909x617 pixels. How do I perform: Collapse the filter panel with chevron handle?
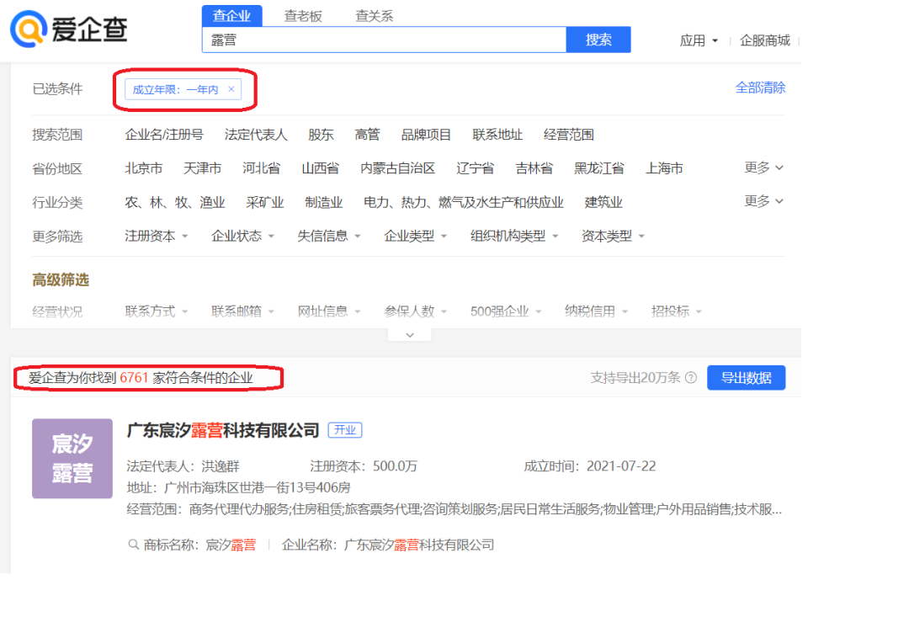[x=410, y=334]
